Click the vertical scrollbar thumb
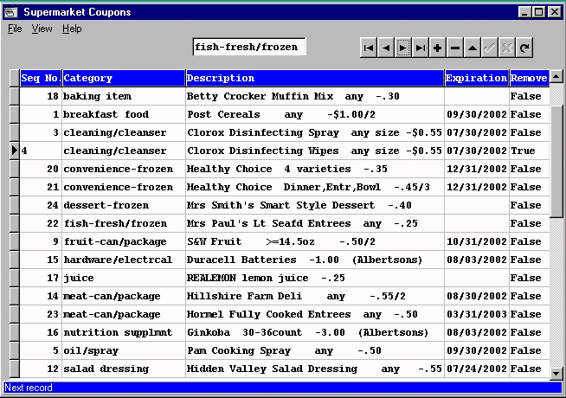 [556, 162]
